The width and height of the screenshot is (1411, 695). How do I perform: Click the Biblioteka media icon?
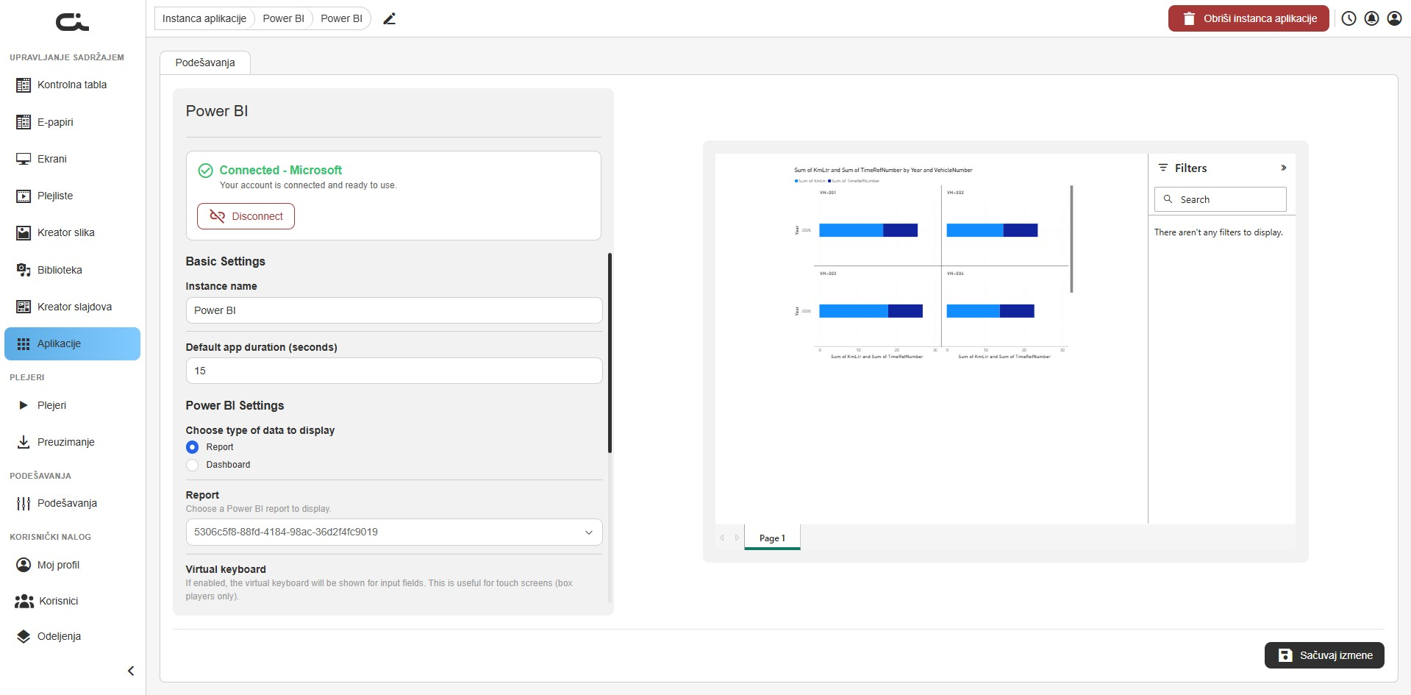(x=24, y=270)
